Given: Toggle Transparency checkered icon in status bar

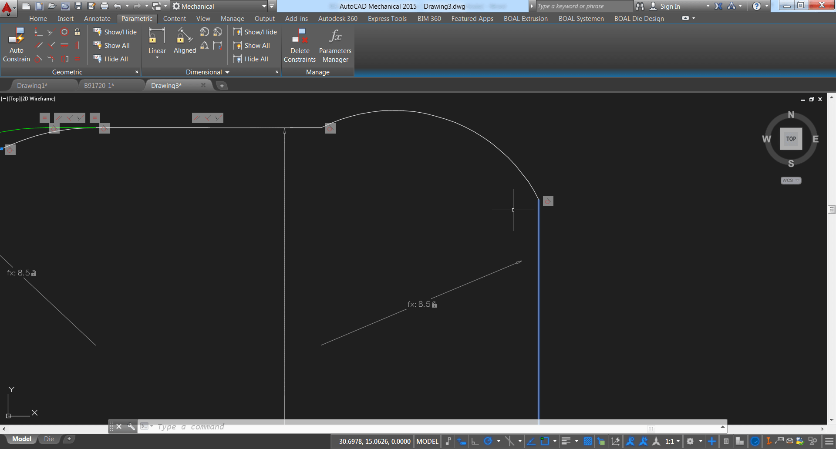Looking at the screenshot, I should pos(588,441).
